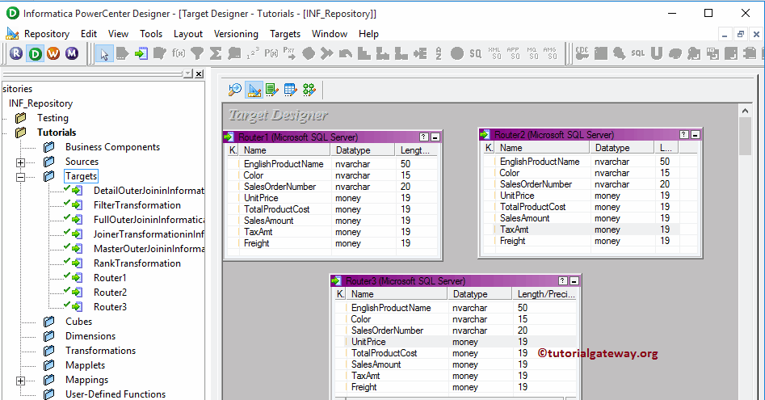The height and width of the screenshot is (400, 765).
Task: Iconize the Router2 target definition box
Action: pos(695,135)
